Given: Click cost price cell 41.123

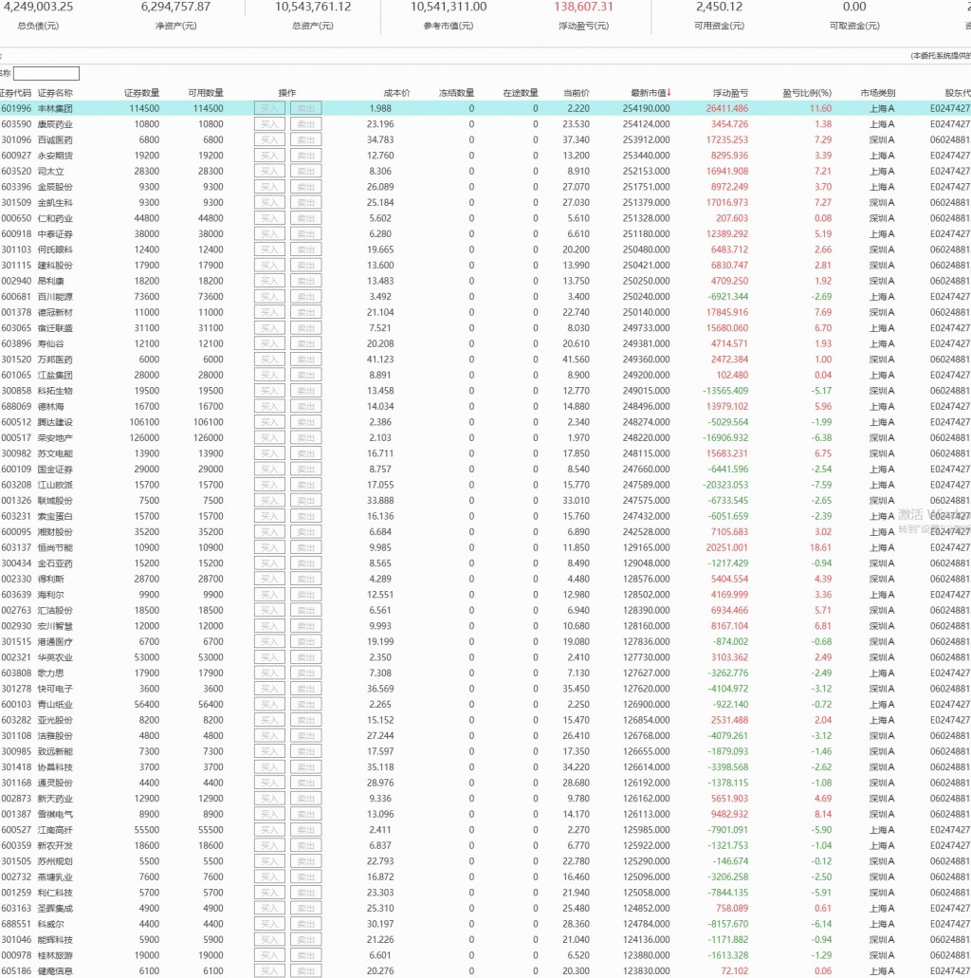Looking at the screenshot, I should pyautogui.click(x=380, y=360).
